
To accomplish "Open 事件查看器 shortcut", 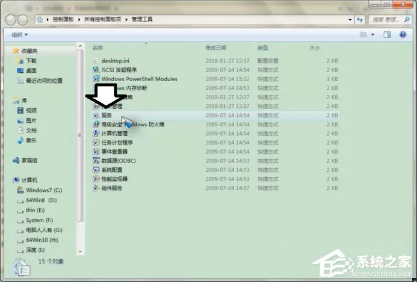I will point(114,152).
